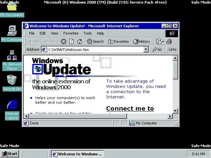Click the Welcome to Windows taskbar button
This screenshot has width=211, height=158.
coord(77,154)
